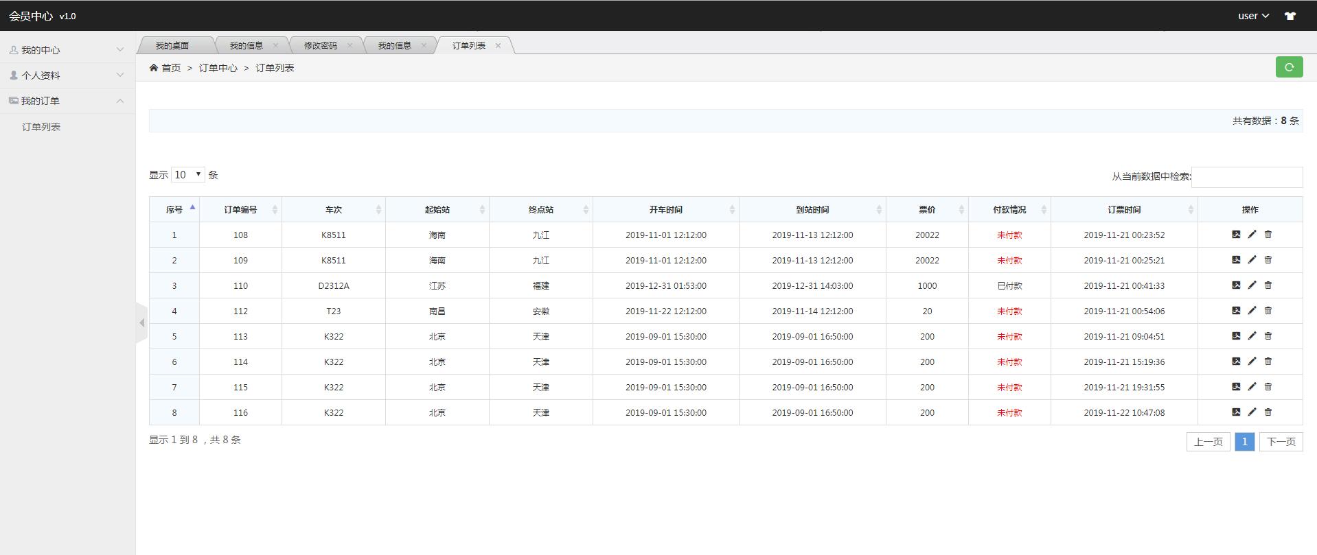The width and height of the screenshot is (1317, 555).
Task: Edit order 116 with pencil icon
Action: (x=1252, y=412)
